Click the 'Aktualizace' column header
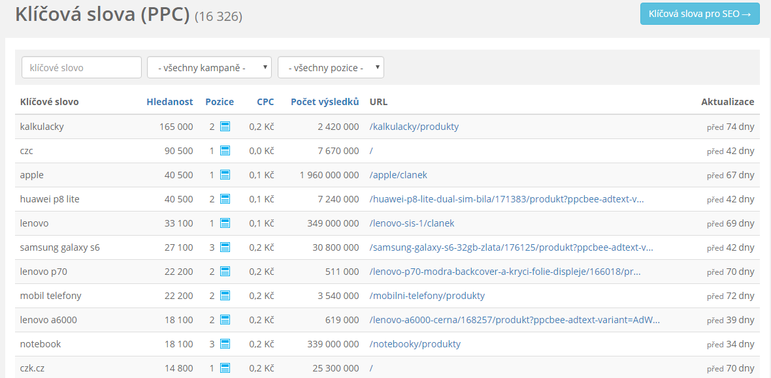Viewport: 771px width, 378px height. [x=728, y=102]
